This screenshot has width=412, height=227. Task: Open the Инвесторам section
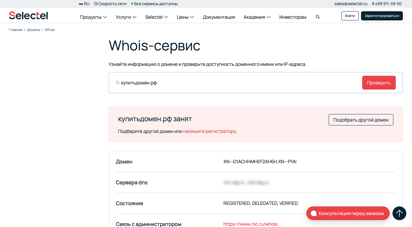293,17
